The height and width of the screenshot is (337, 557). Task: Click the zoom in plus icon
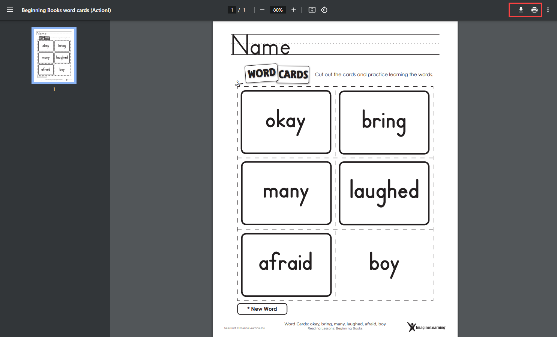click(x=294, y=10)
